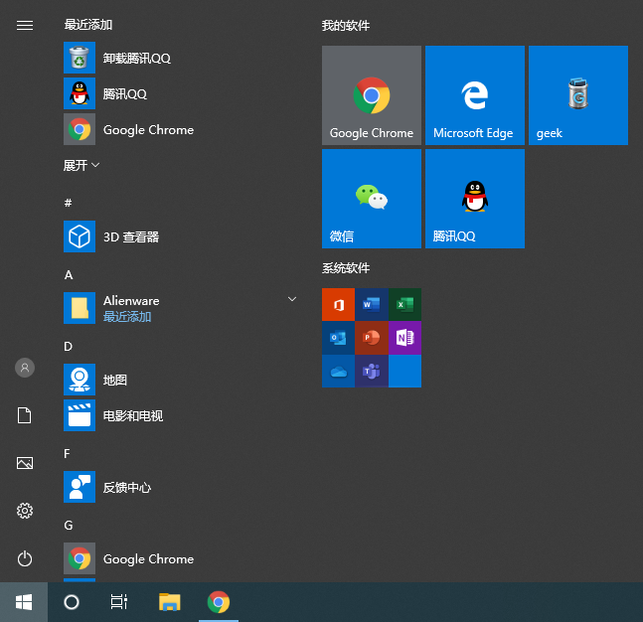Click the A section letter header
Image resolution: width=643 pixels, height=622 pixels.
pyautogui.click(x=69, y=274)
